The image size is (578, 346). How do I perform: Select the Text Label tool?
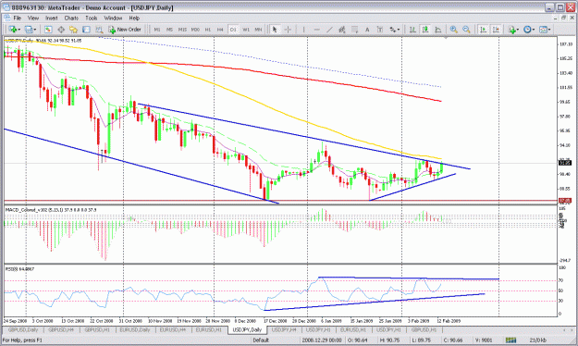(x=380, y=30)
